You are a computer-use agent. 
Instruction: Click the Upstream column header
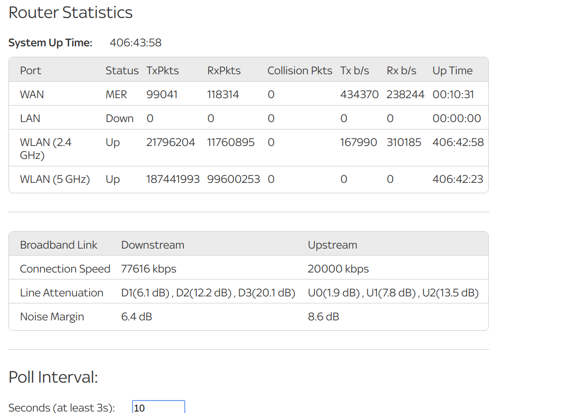coord(332,245)
